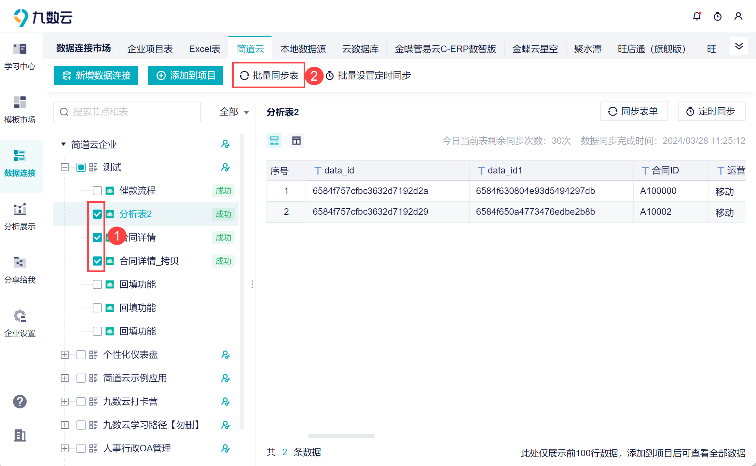Switch to the 云数据库 tab
756x466 pixels.
pyautogui.click(x=360, y=49)
